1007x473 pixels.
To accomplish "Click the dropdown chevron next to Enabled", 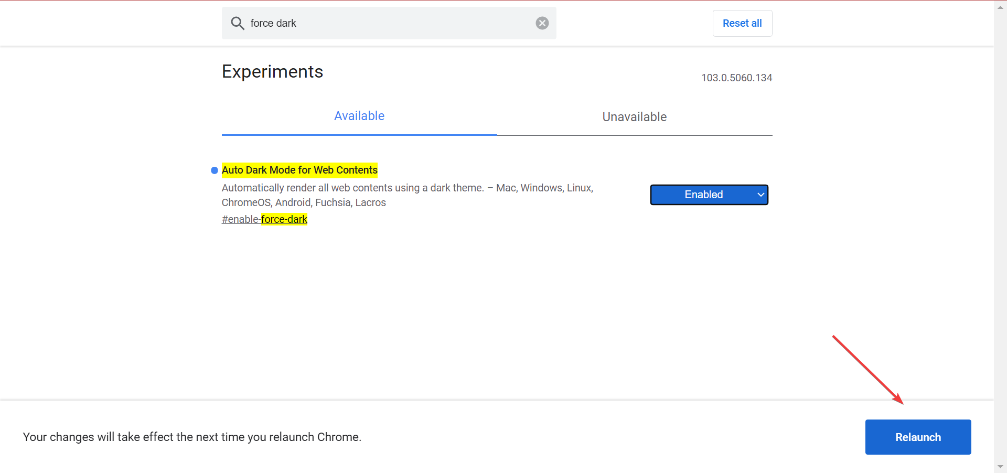I will coord(760,195).
